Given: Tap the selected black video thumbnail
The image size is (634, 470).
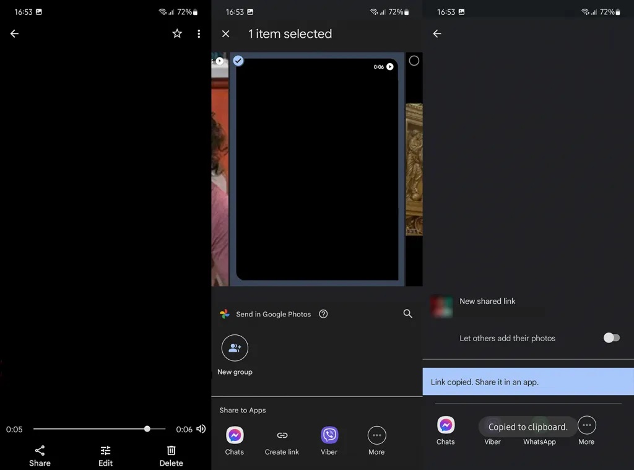Looking at the screenshot, I should (x=317, y=169).
